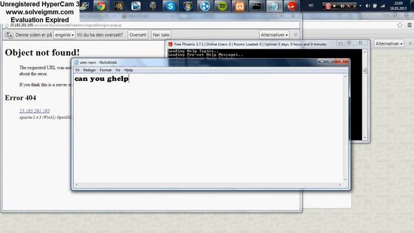Open the clock showing 22:05
The image size is (414, 233).
(x=398, y=6)
